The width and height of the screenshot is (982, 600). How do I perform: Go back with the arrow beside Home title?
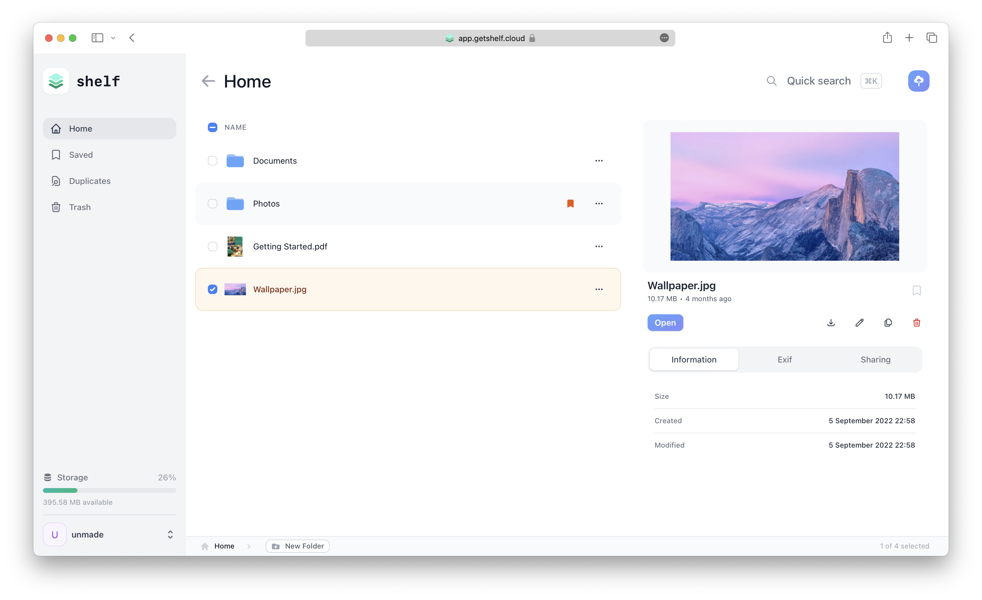[x=208, y=81]
